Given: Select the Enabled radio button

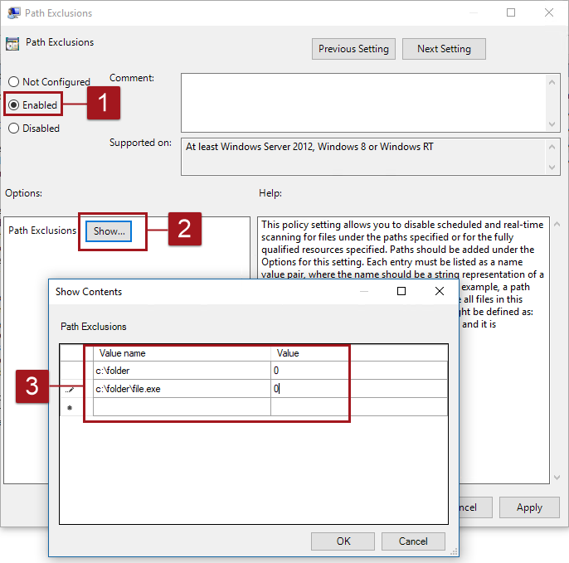Looking at the screenshot, I should (x=14, y=105).
